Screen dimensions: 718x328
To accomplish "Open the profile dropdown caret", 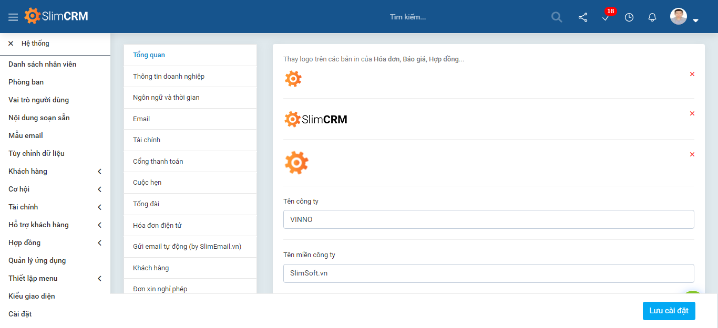I will pyautogui.click(x=696, y=20).
